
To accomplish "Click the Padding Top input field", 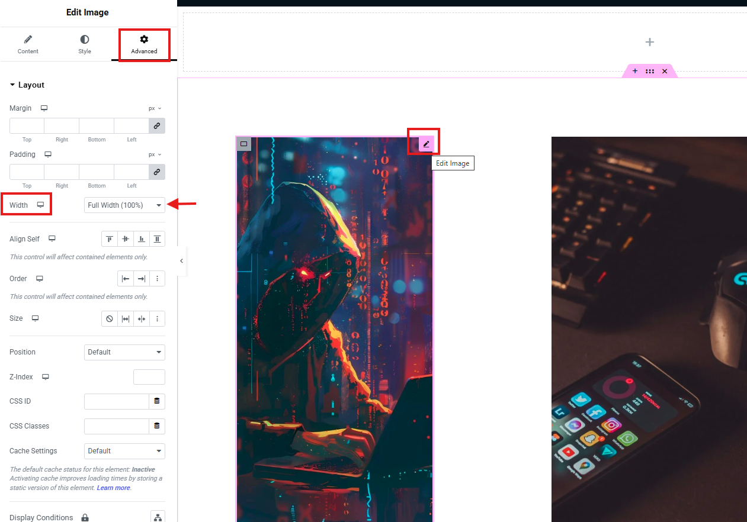I will coord(27,172).
